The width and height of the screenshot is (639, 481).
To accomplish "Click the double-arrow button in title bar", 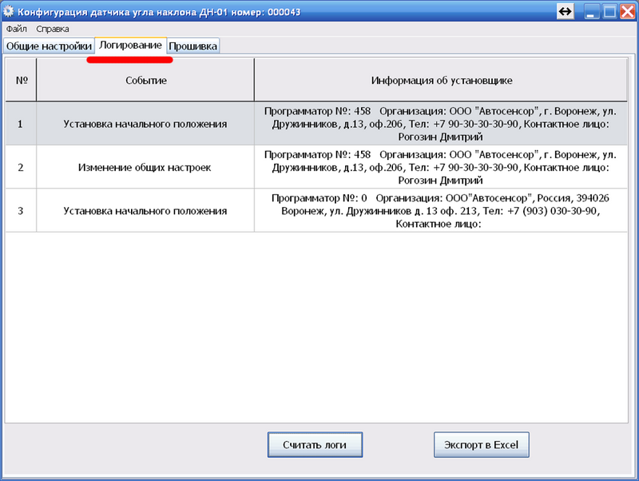I will pyautogui.click(x=566, y=11).
